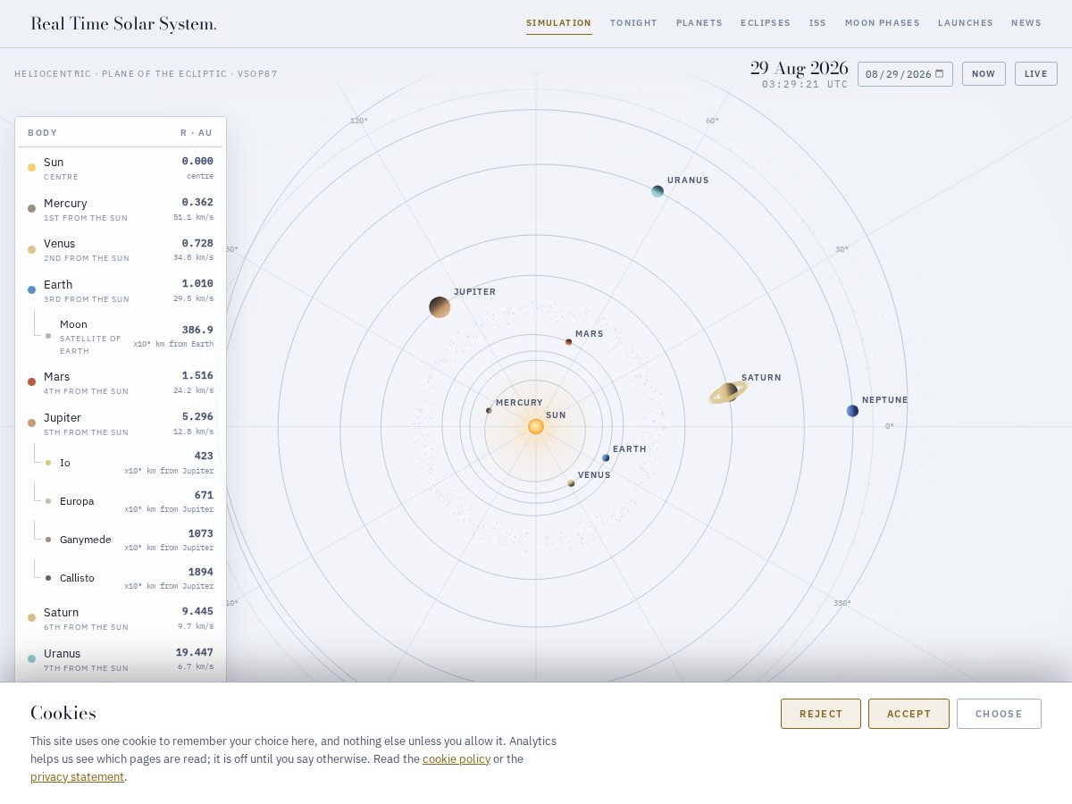
Task: Open the privacy statement link
Action: [77, 777]
